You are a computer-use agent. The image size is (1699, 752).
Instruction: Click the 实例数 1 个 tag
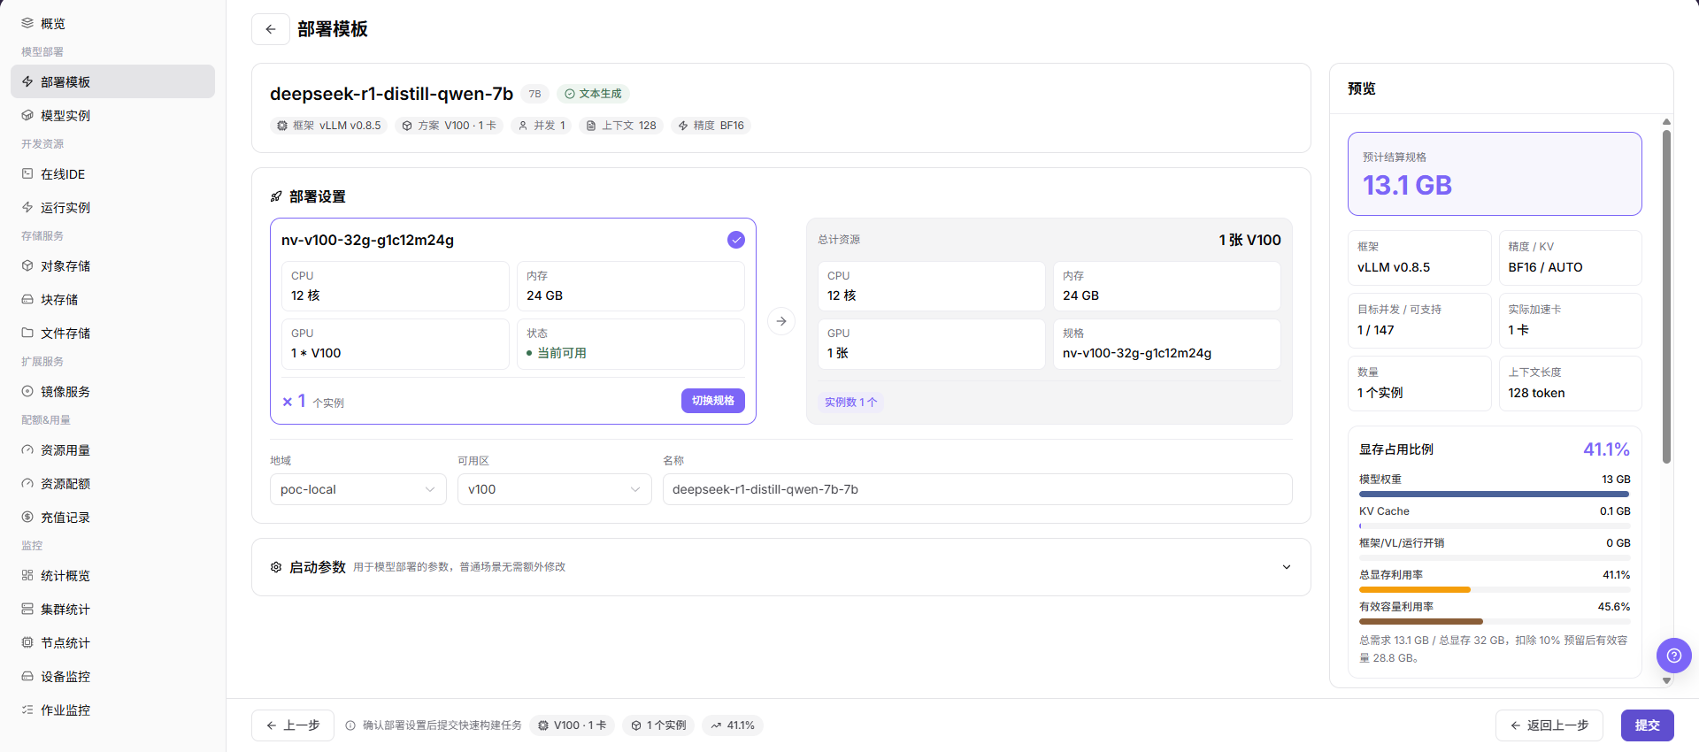coord(850,402)
